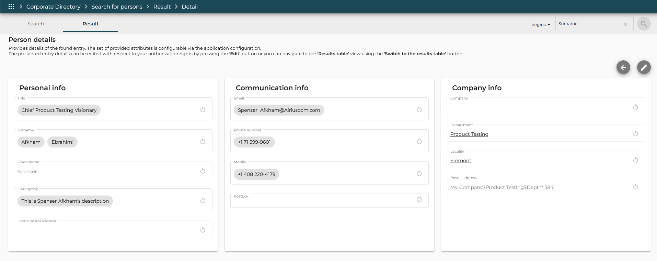Follow the Fremont locality link

(460, 161)
